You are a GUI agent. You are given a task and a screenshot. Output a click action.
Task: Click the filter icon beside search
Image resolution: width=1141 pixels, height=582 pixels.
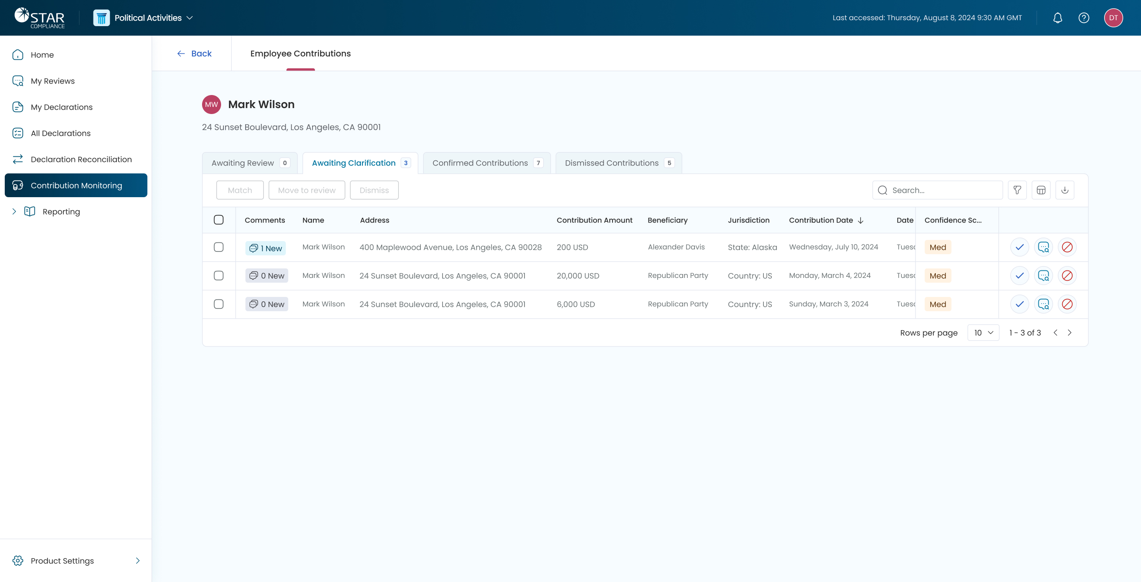click(1017, 190)
